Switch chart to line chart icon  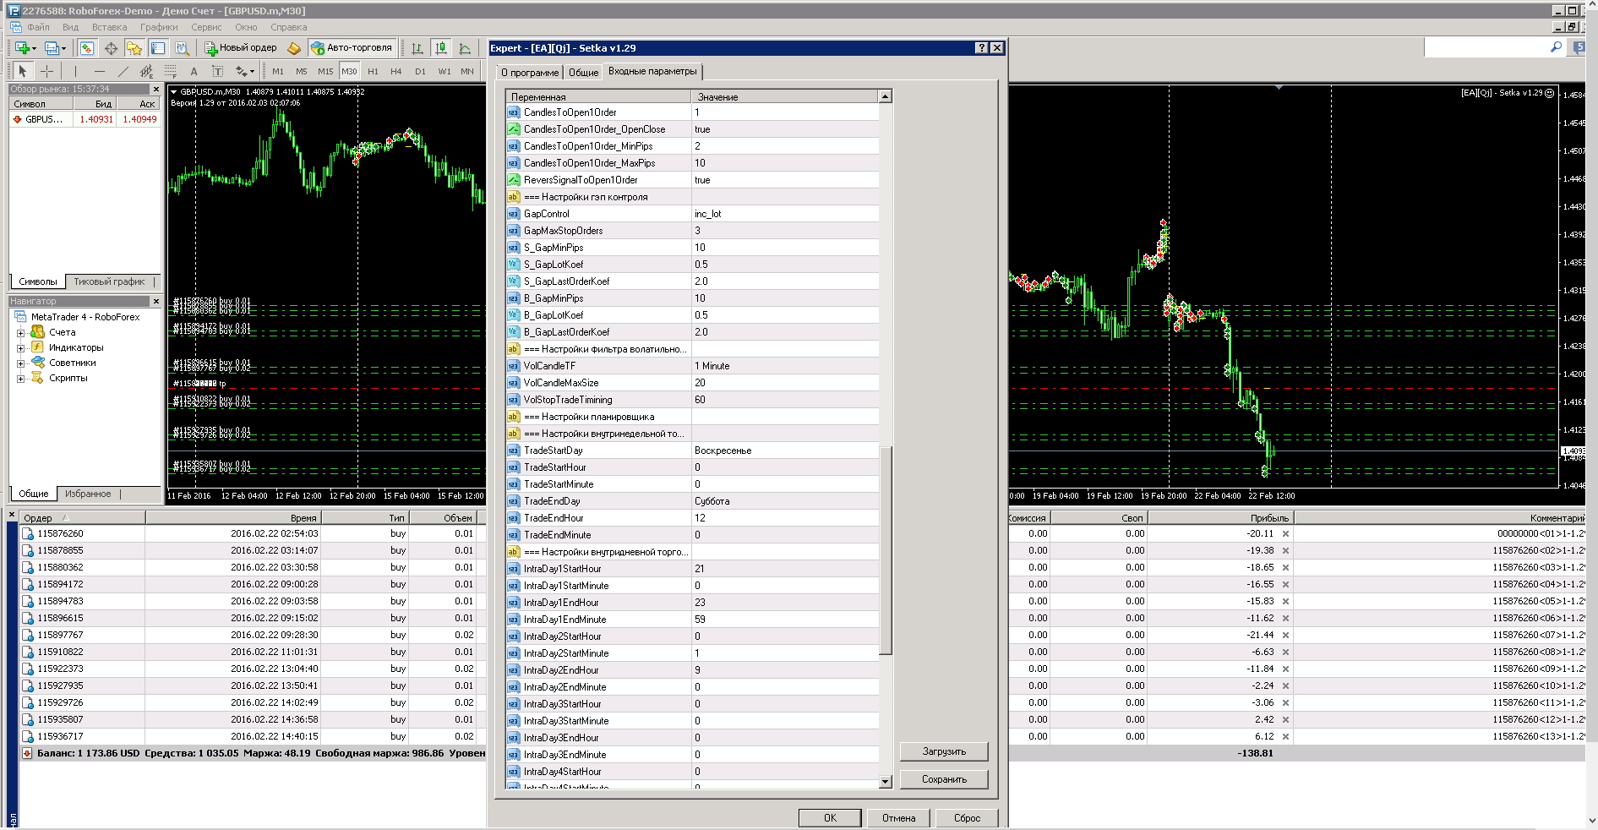pyautogui.click(x=465, y=48)
